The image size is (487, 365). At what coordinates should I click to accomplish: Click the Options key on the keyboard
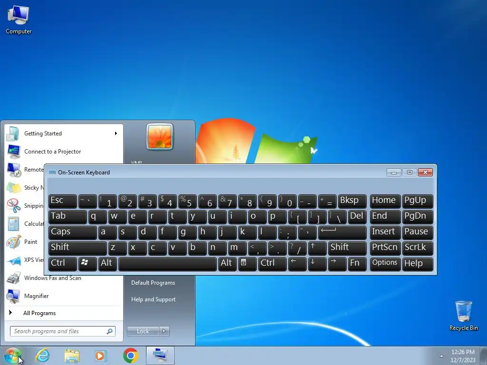(x=385, y=264)
